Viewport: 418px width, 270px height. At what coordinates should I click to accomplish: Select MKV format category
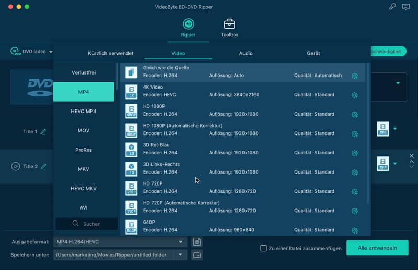pyautogui.click(x=84, y=169)
